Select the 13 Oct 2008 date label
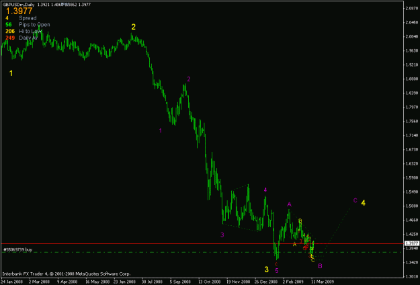The image size is (420, 285). [x=209, y=282]
